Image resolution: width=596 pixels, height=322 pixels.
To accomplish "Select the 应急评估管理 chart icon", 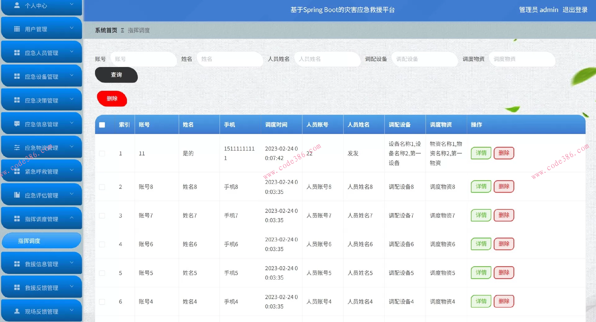I will [x=17, y=195].
